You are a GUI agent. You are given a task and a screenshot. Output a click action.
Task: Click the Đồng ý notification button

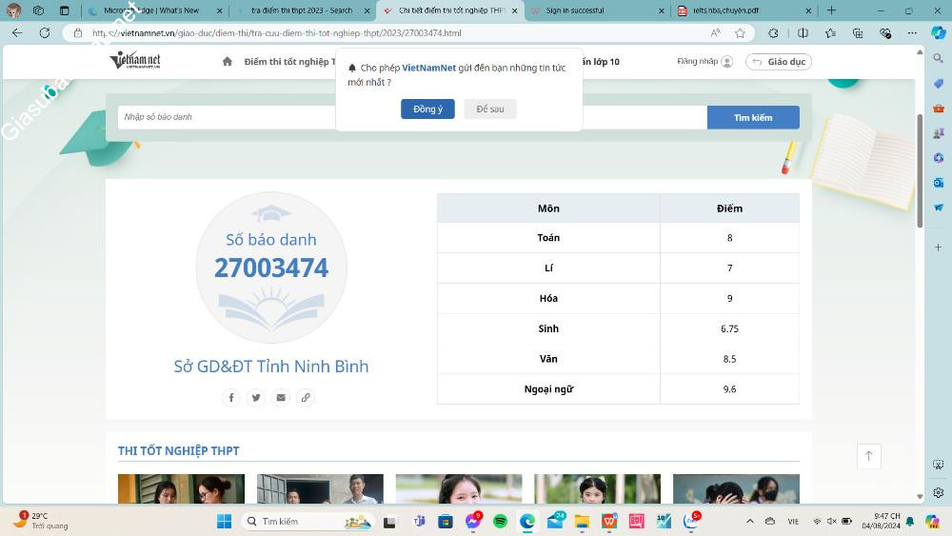click(427, 109)
